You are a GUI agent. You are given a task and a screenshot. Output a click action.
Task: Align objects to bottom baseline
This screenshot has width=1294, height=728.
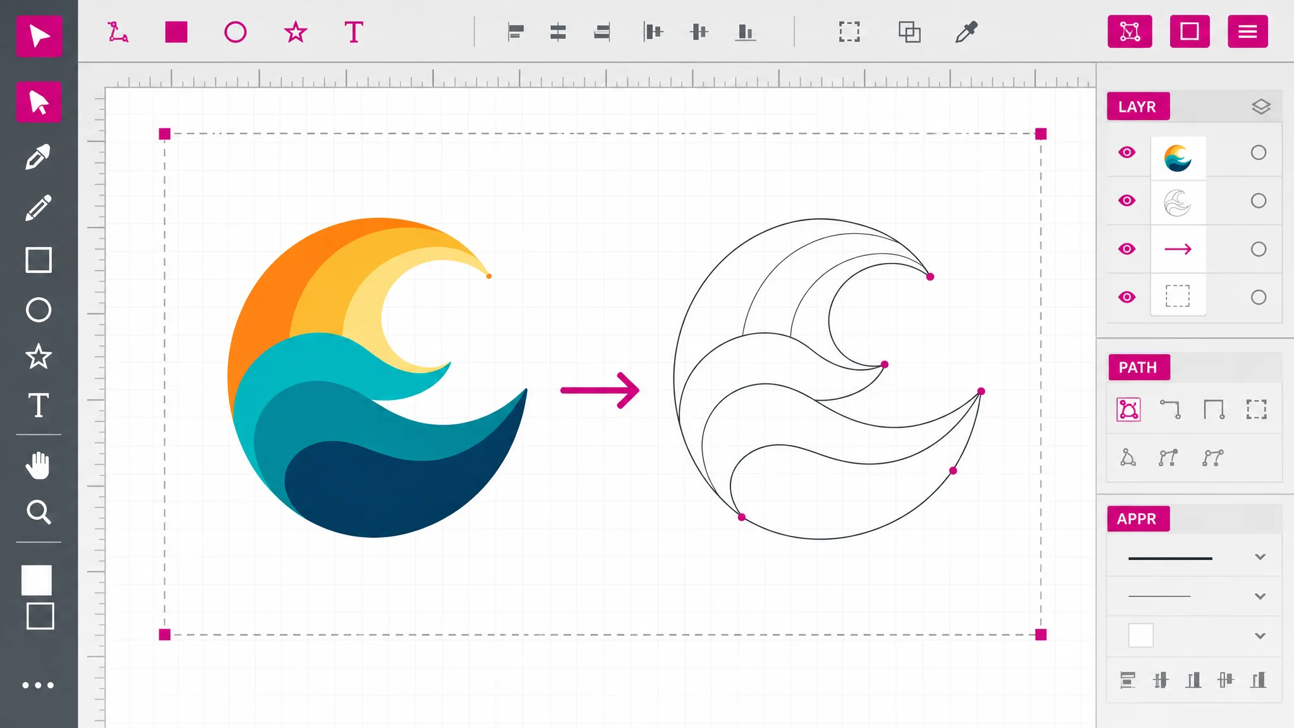tap(746, 32)
